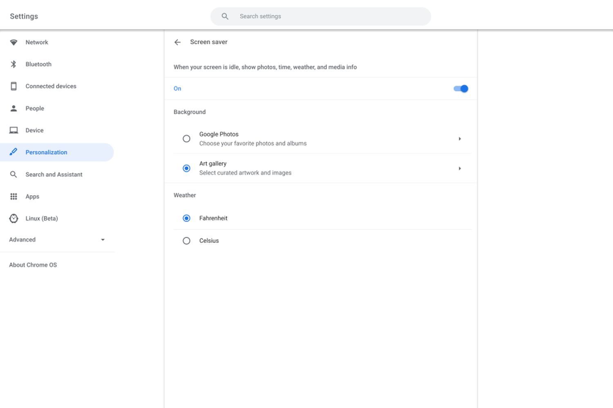Viewport: 613px width, 408px height.
Task: Choose the Fahrenheit radio button
Action: tap(186, 218)
